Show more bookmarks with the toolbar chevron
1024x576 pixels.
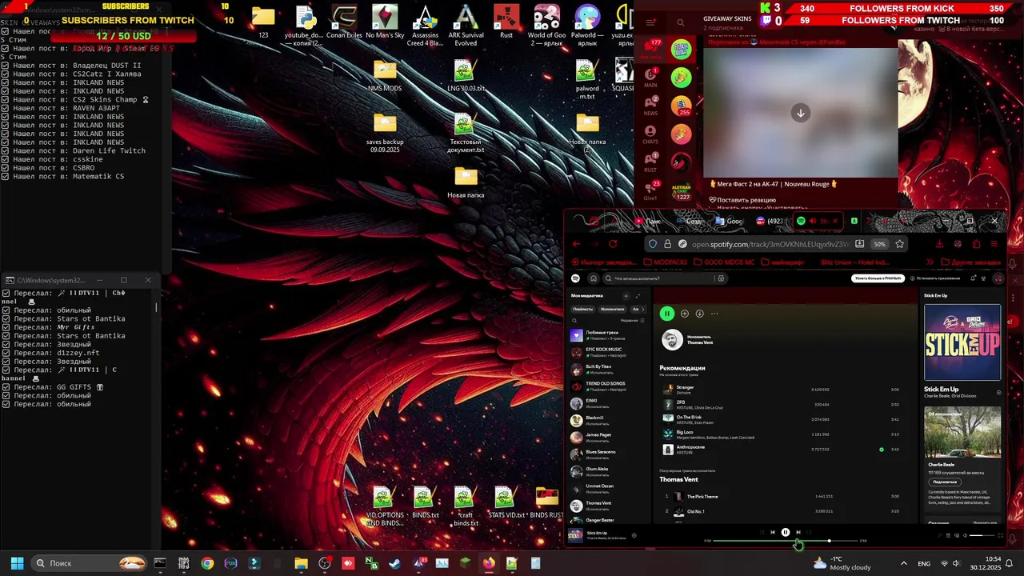tap(930, 262)
